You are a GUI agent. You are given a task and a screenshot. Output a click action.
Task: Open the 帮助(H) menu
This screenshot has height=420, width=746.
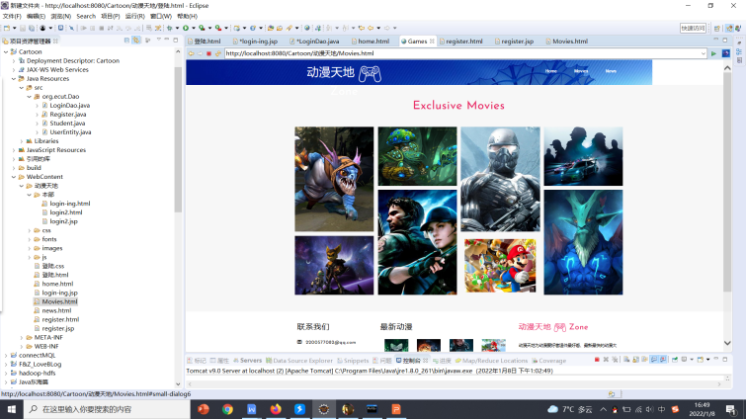(187, 16)
